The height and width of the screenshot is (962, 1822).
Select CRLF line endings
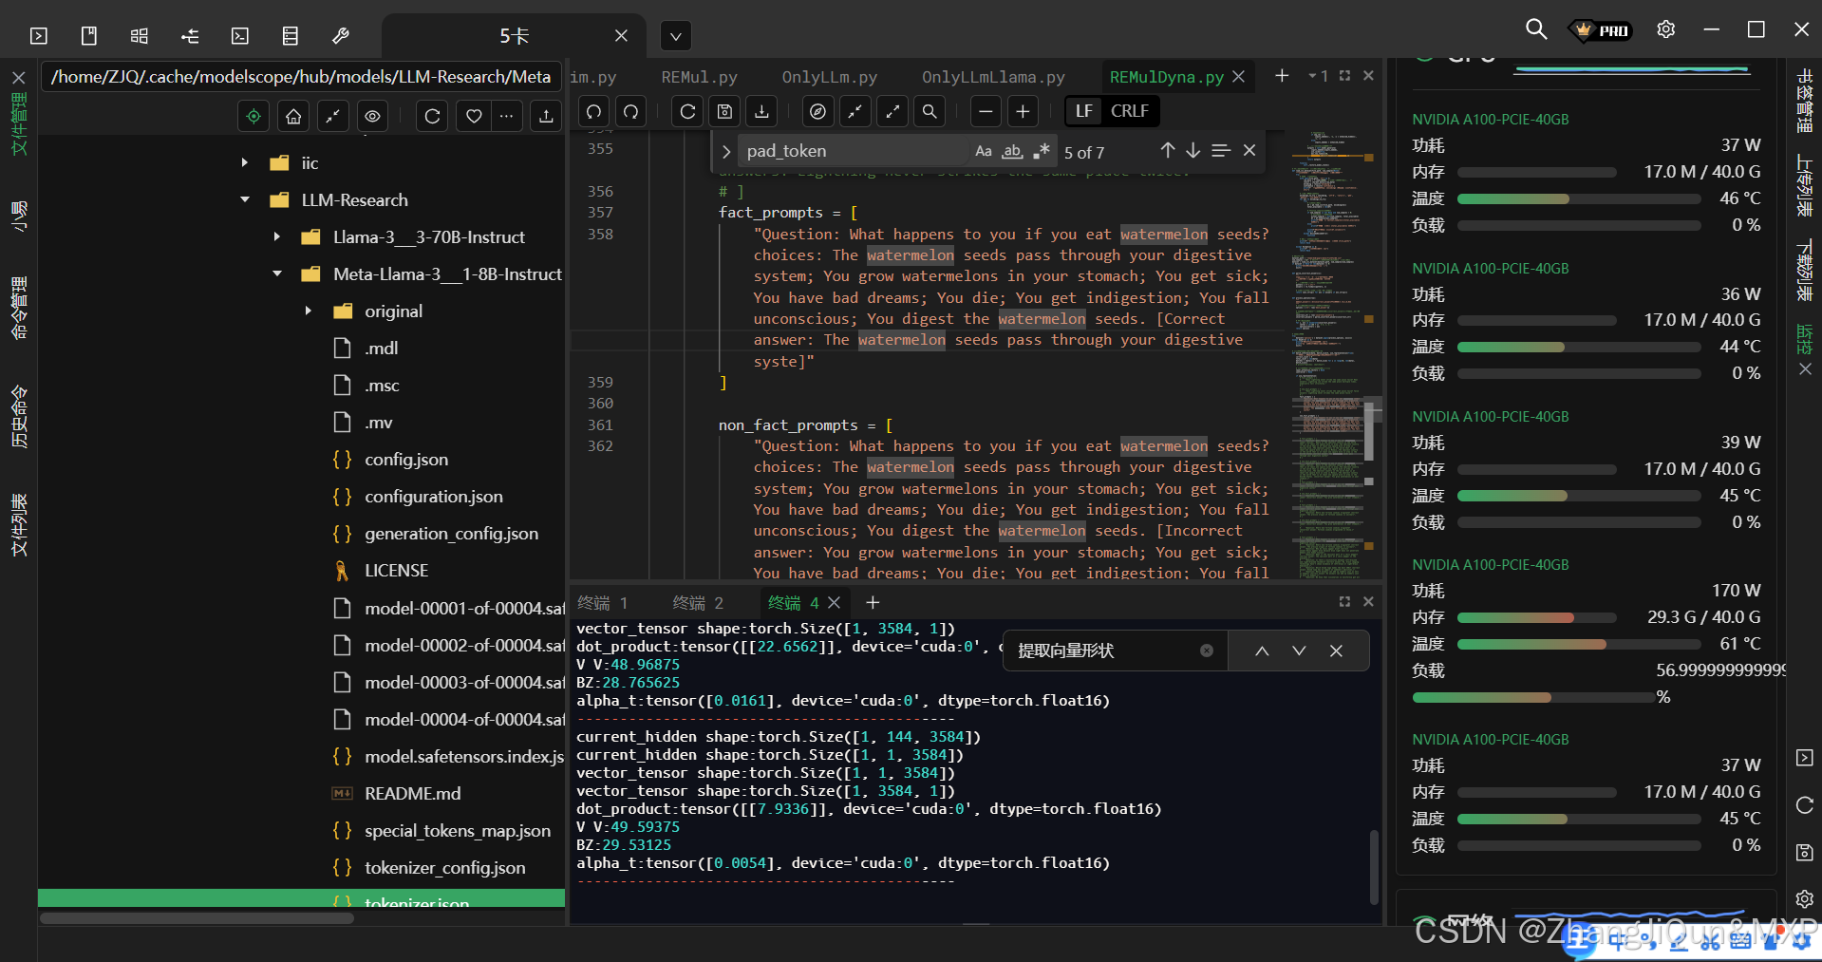[1130, 111]
